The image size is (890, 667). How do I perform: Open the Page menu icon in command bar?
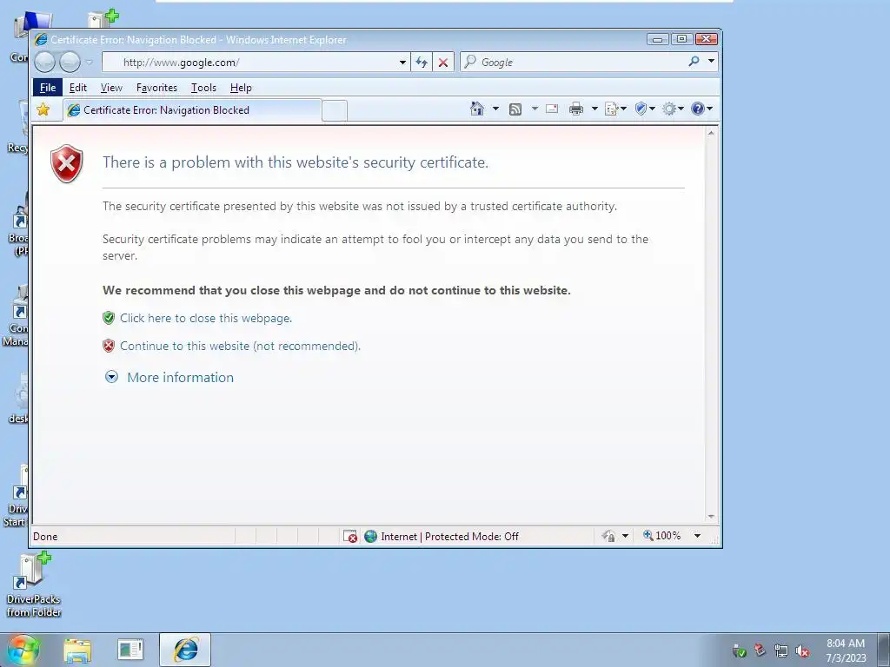click(615, 109)
